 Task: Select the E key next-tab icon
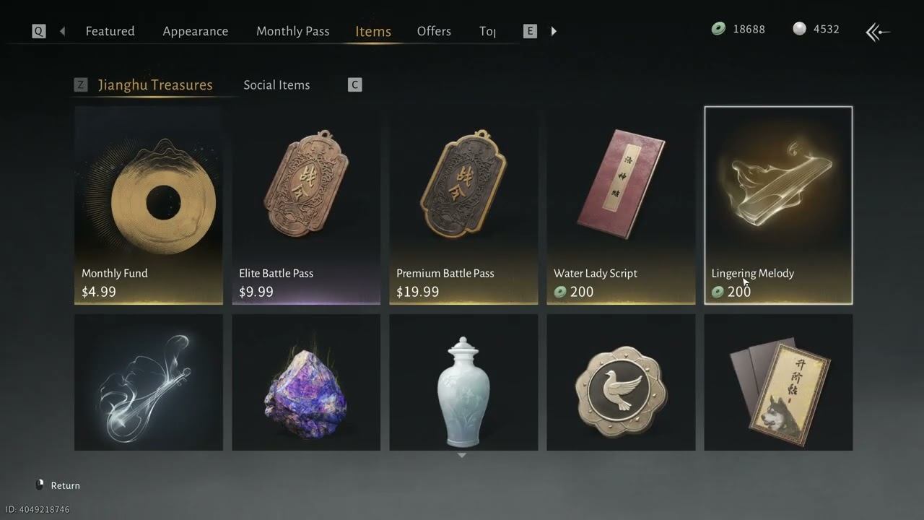point(530,31)
